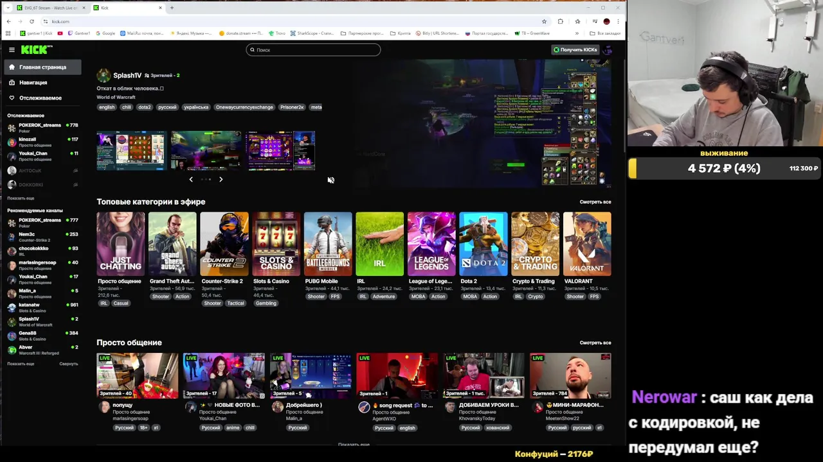Click Показать еще below stream list

(354, 444)
